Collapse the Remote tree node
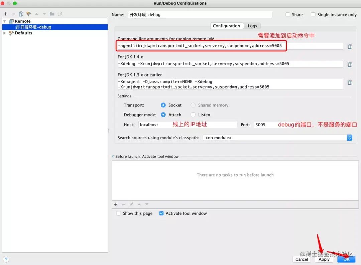The width and height of the screenshot is (361, 265). pyautogui.click(x=5, y=21)
